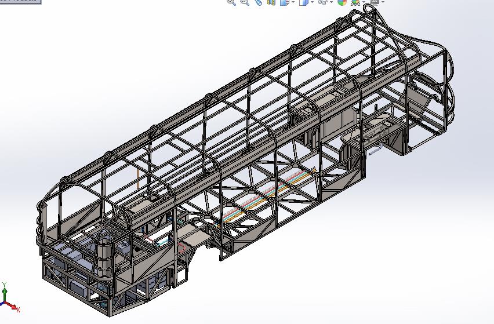Viewport: 494px width, 324px height.
Task: Open the View Orientation cube icon
Action: click(x=285, y=2)
